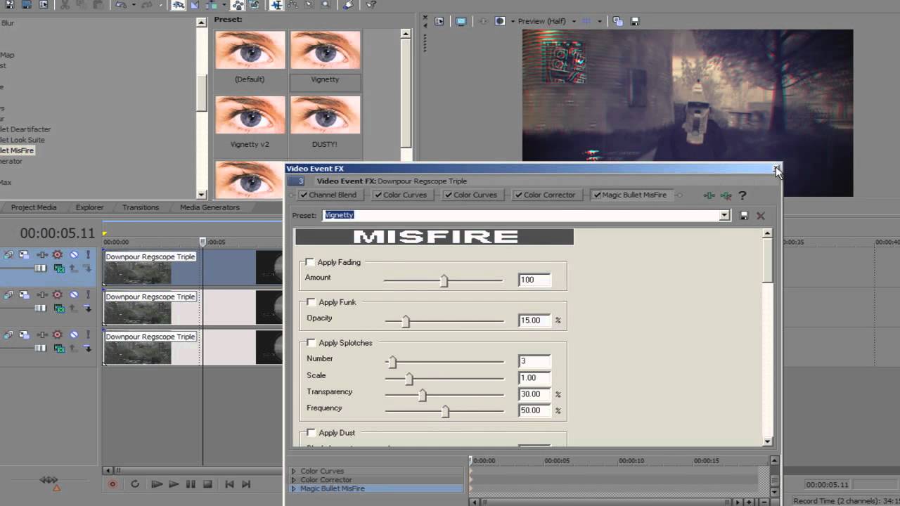The width and height of the screenshot is (900, 506).
Task: Open the Preset dropdown arrow in MisFire
Action: point(724,216)
